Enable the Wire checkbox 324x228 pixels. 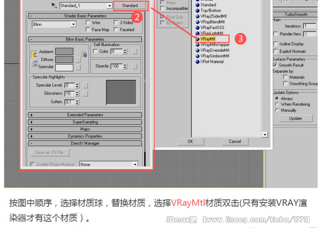tap(87, 23)
